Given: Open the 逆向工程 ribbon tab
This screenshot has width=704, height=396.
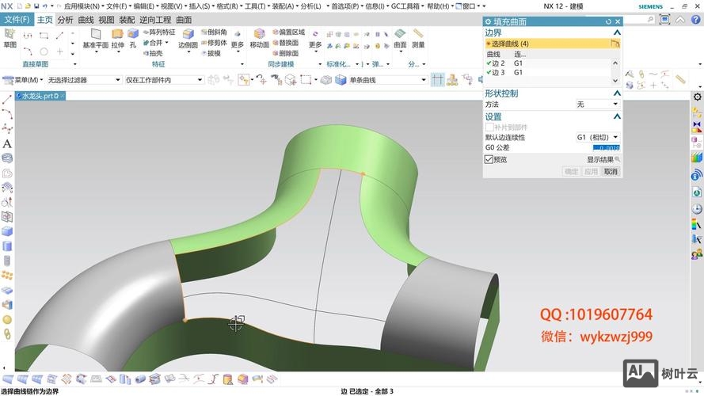Looking at the screenshot, I should 154,19.
